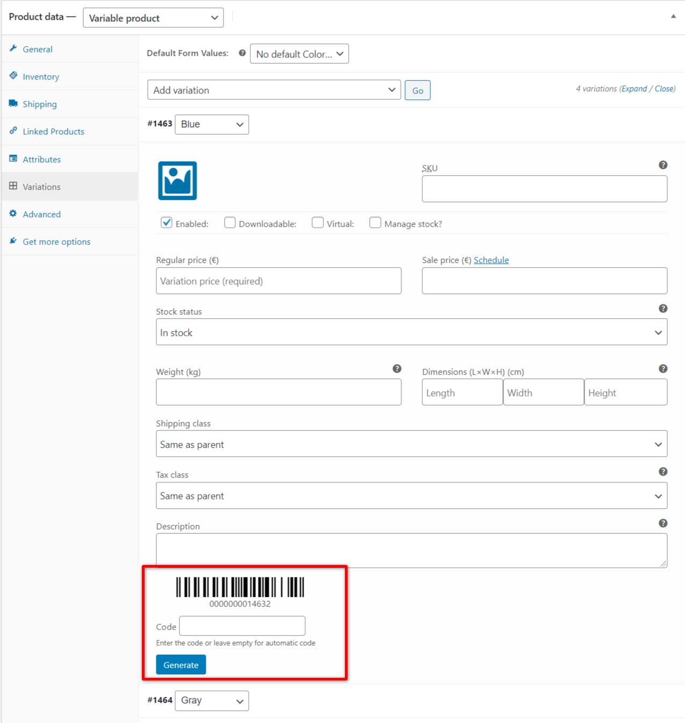Upload a variation image via placeholder
The width and height of the screenshot is (685, 723).
click(177, 181)
